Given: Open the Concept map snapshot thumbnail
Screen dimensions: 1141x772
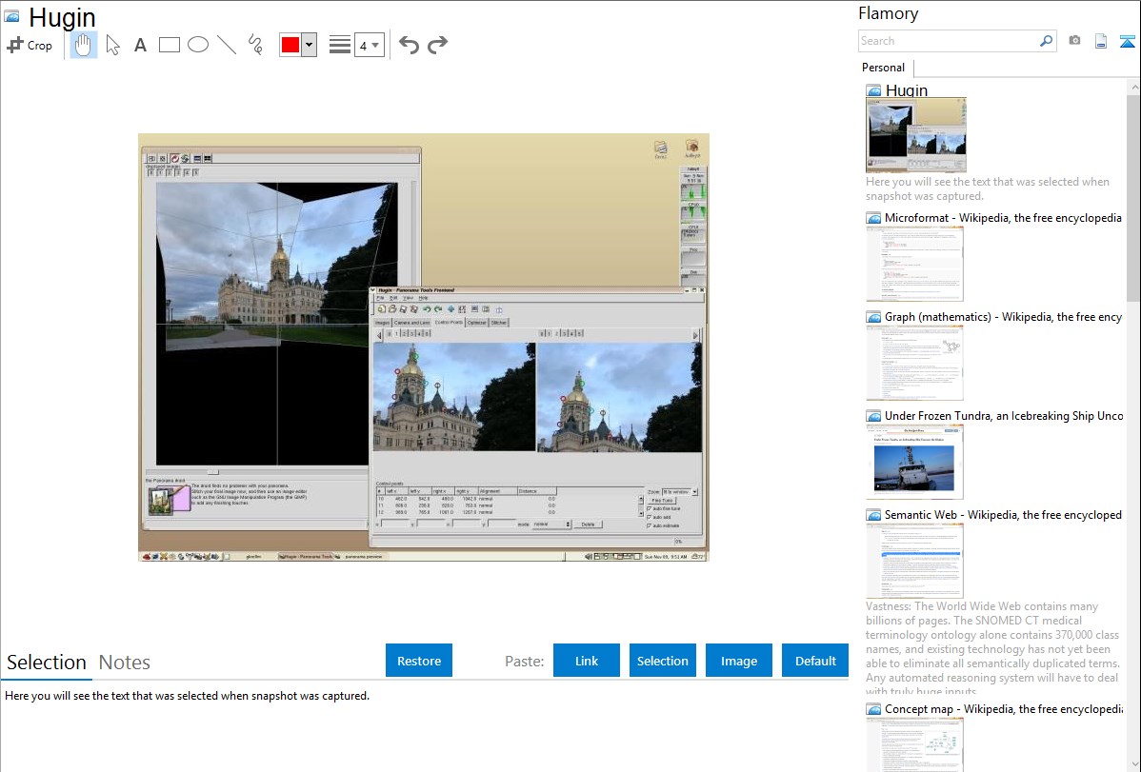Looking at the screenshot, I should pyautogui.click(x=914, y=744).
